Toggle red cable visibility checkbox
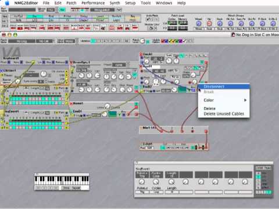This screenshot has height=209, width=279. [163, 41]
